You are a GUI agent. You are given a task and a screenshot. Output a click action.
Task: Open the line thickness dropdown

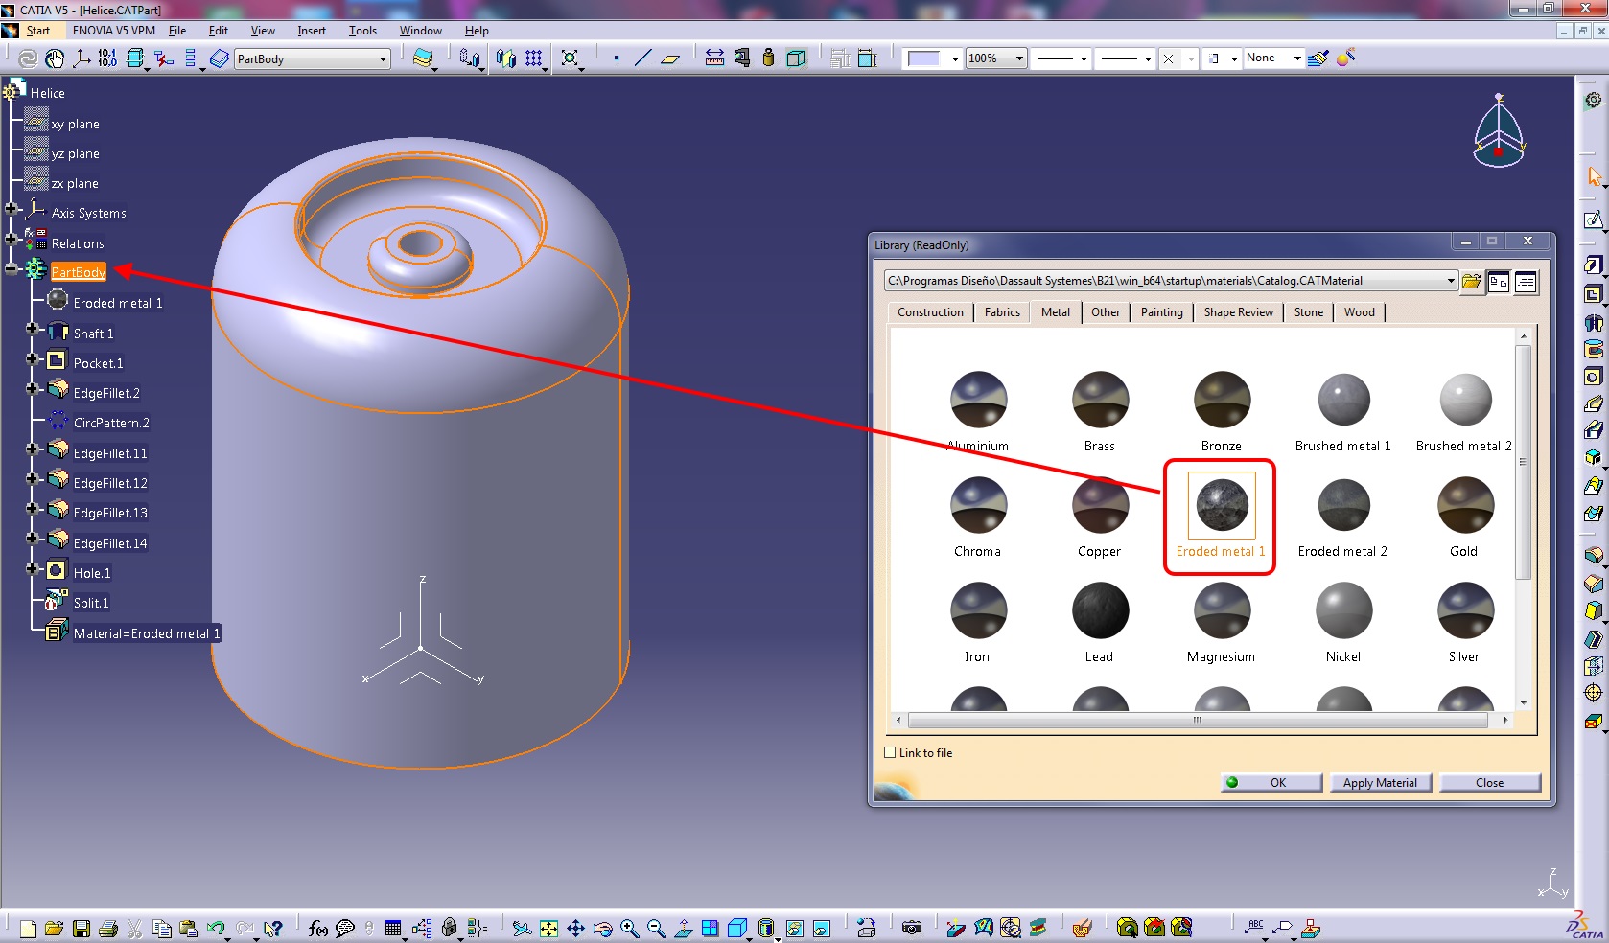pos(1084,58)
